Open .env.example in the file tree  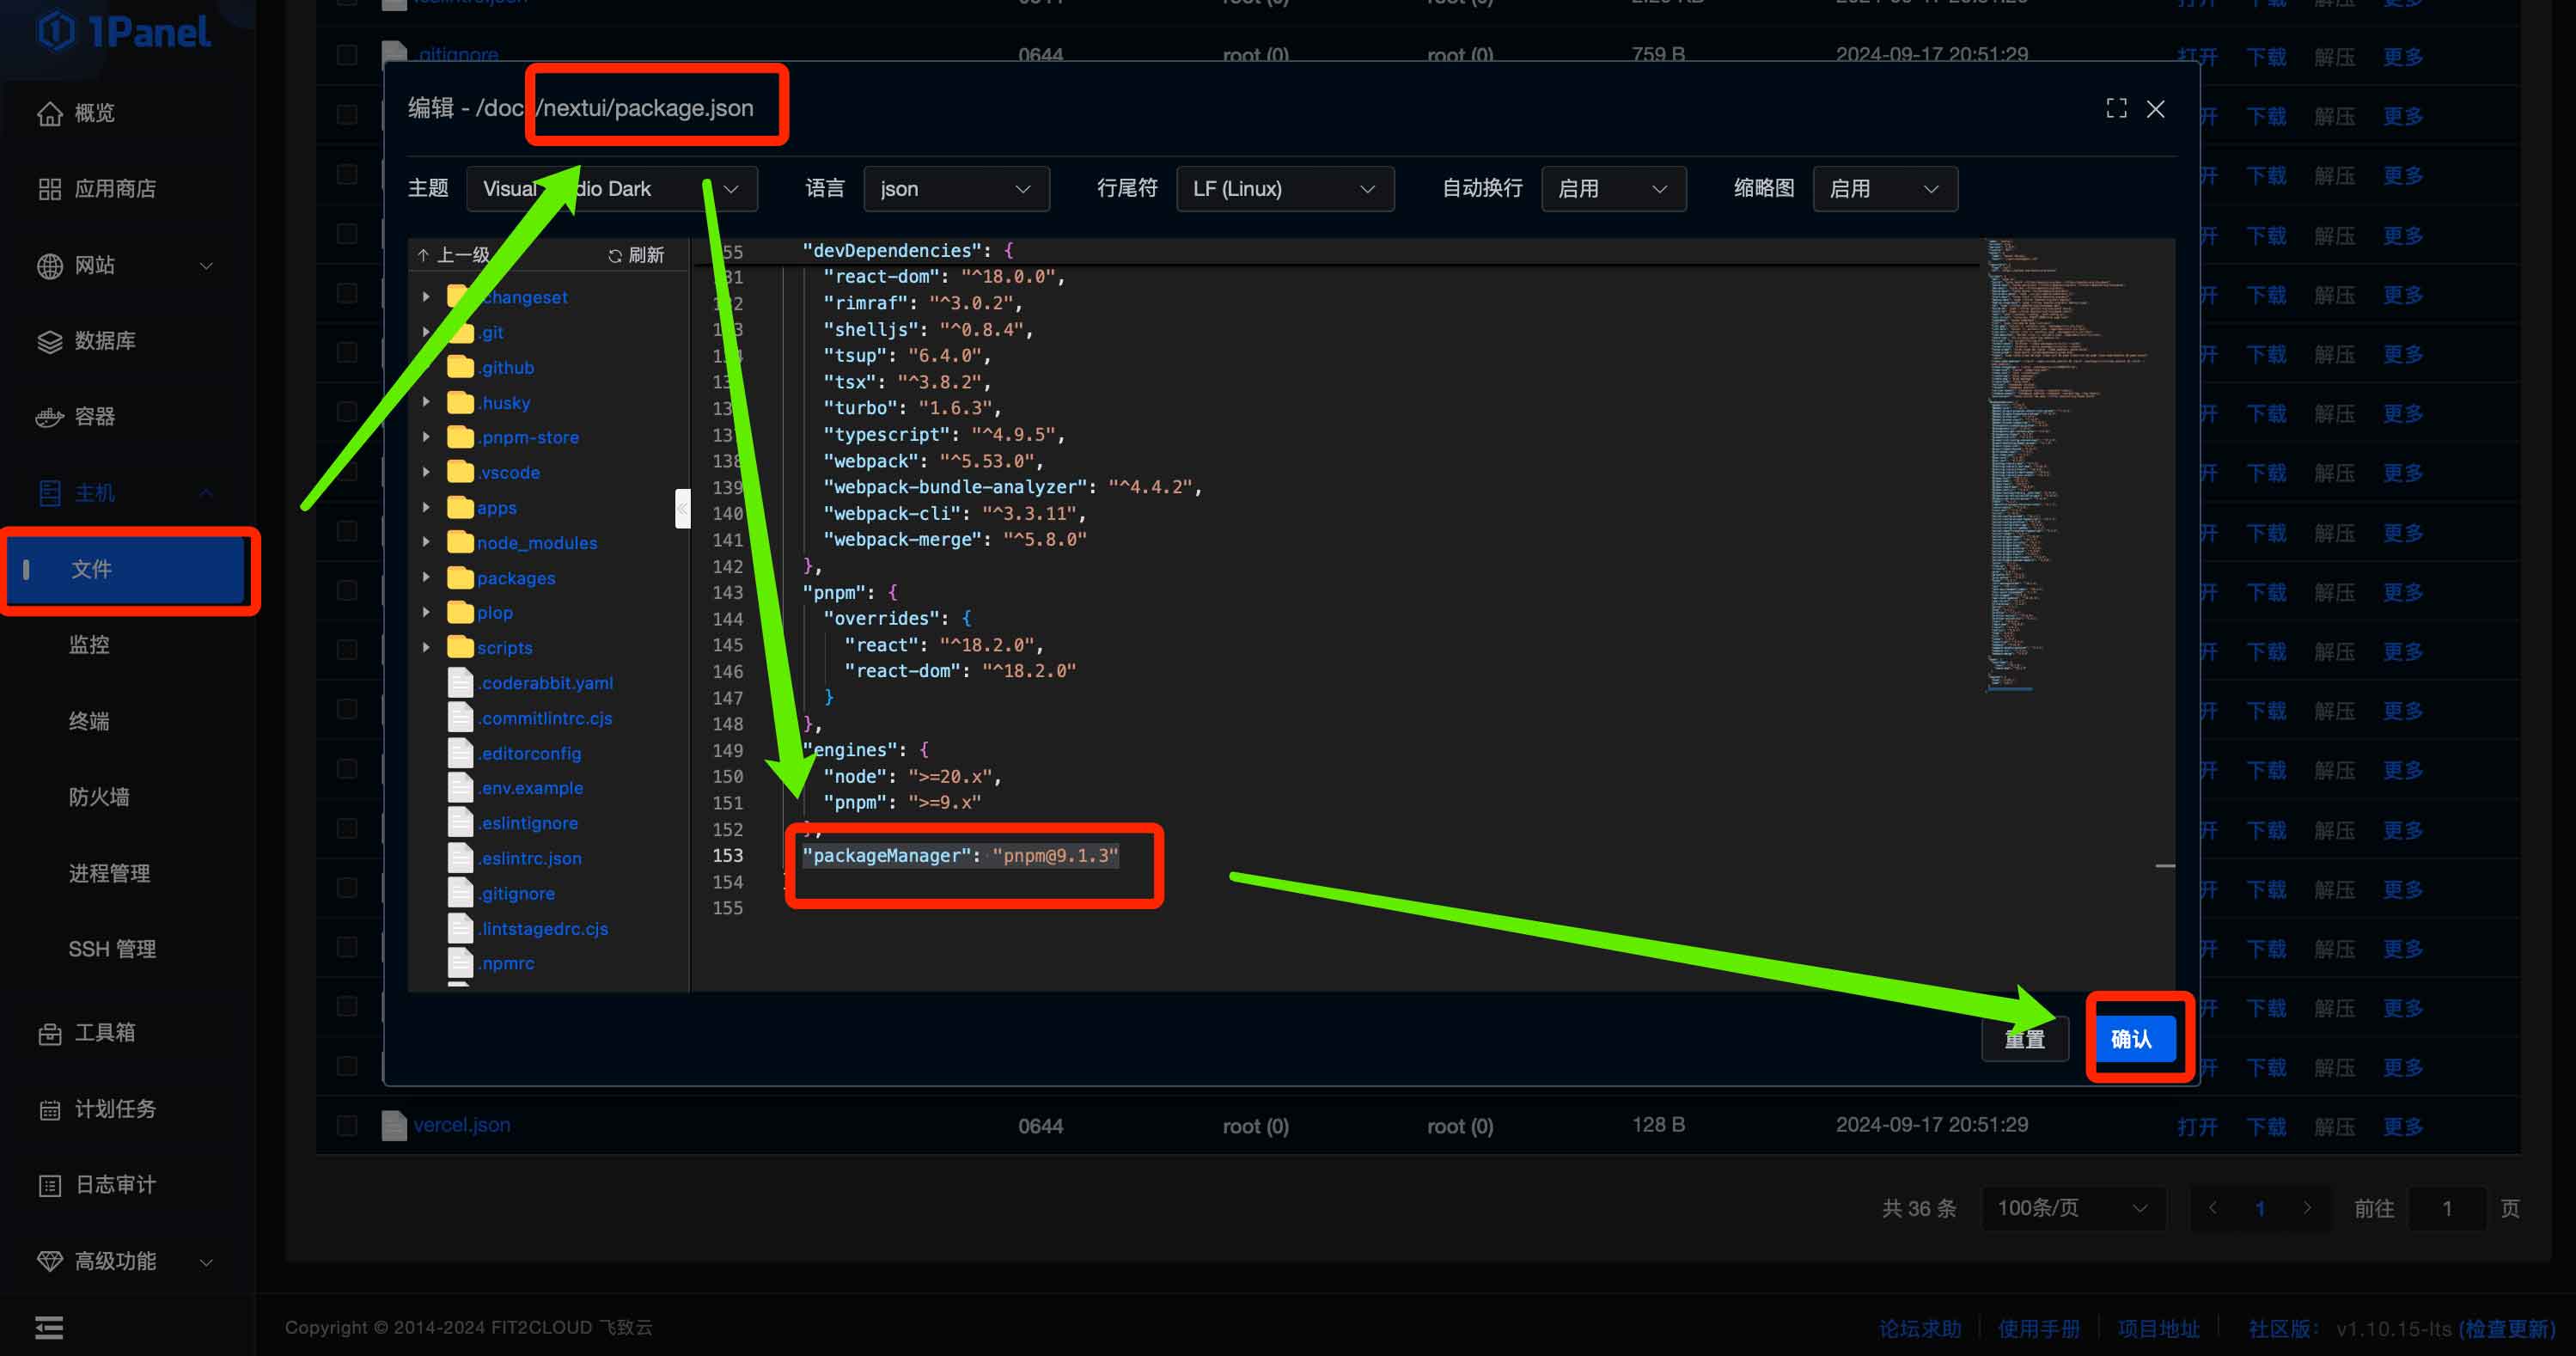tap(530, 788)
